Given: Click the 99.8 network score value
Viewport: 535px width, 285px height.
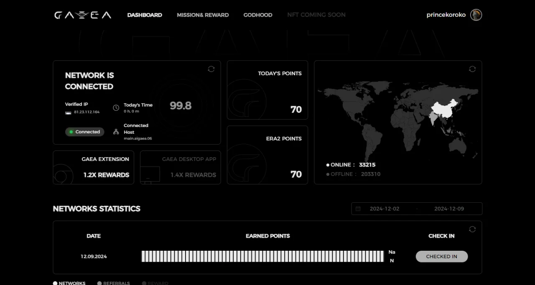Looking at the screenshot, I should [181, 106].
